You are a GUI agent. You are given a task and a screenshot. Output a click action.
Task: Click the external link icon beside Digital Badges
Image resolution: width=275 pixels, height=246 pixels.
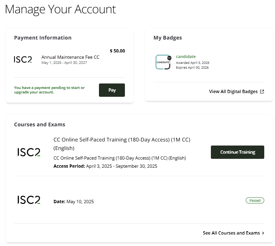click(262, 92)
